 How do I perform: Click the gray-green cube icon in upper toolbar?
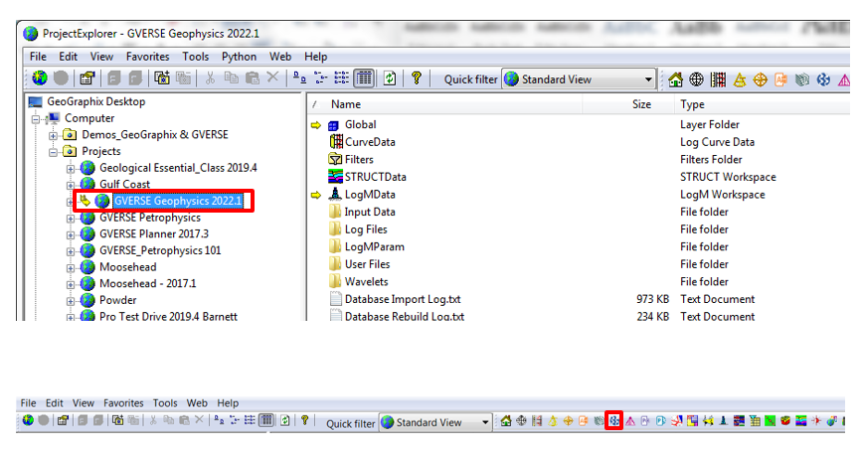click(x=802, y=79)
